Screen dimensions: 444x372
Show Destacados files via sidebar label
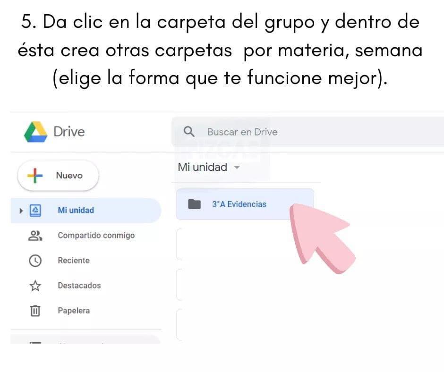pyautogui.click(x=79, y=286)
